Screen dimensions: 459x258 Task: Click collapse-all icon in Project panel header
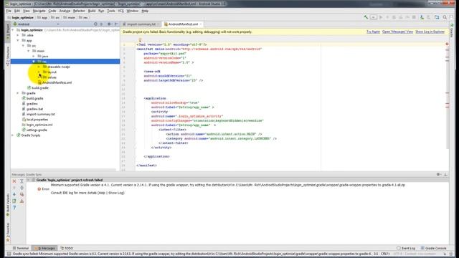[102, 24]
